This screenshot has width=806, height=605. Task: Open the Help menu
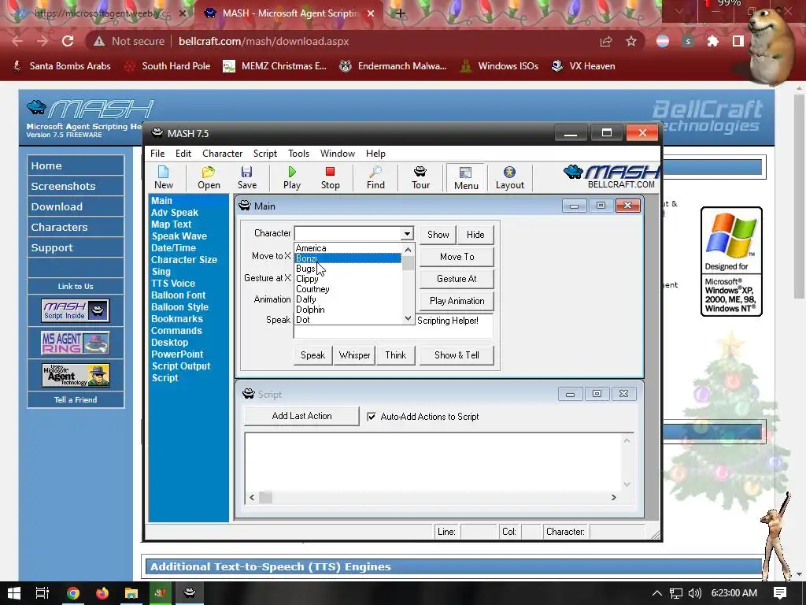[x=375, y=154]
